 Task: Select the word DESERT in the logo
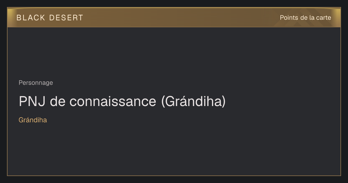click(x=66, y=18)
